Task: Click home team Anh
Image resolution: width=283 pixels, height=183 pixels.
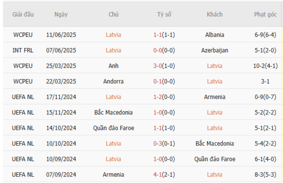Action: point(114,66)
